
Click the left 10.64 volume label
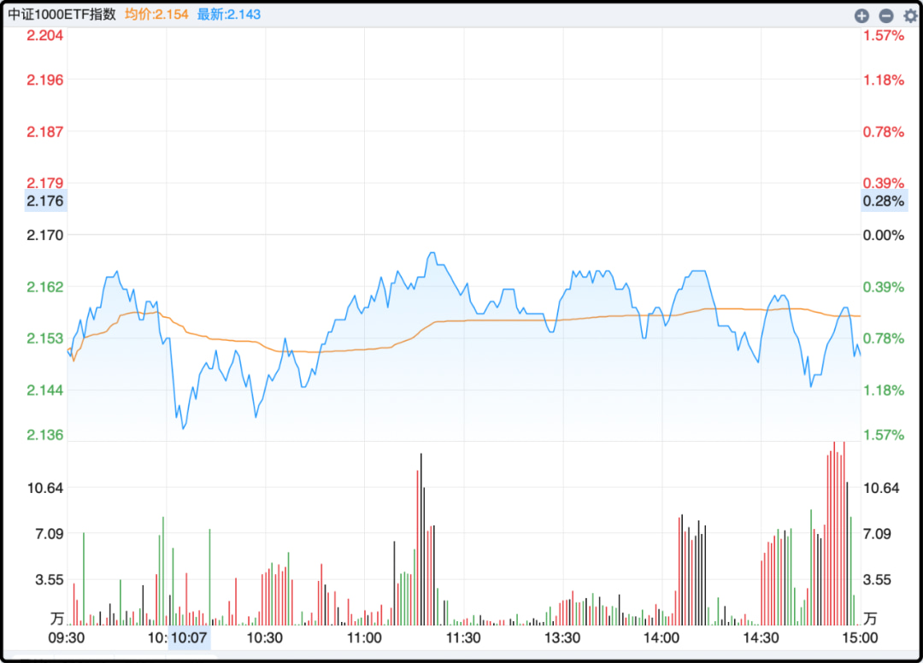45,488
